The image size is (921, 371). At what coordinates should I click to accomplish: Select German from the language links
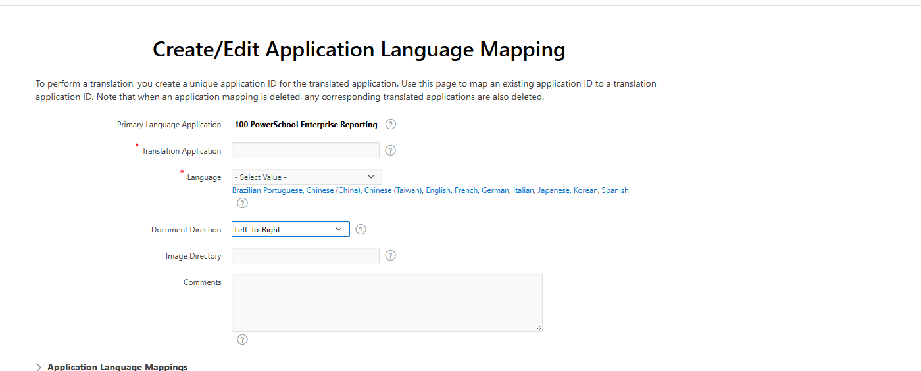pos(495,190)
